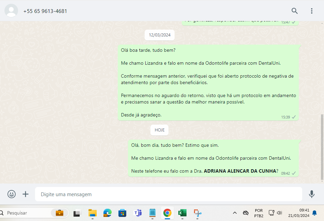
Task: Open the network status tray icon
Action: (271, 213)
